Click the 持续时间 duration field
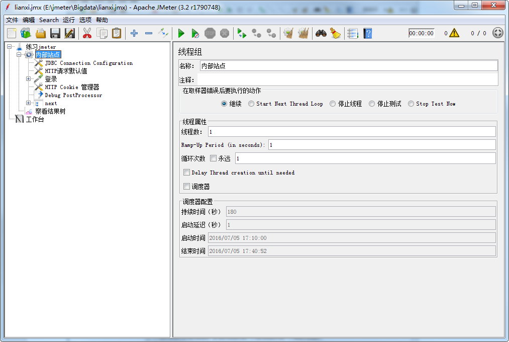The width and height of the screenshot is (509, 342). click(x=361, y=212)
